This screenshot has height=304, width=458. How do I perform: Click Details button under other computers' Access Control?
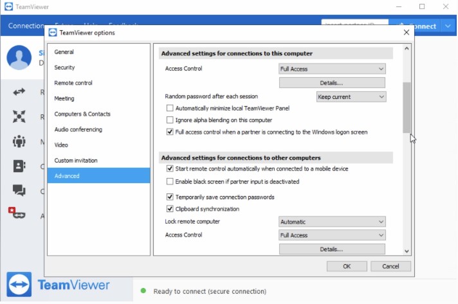[332, 249]
